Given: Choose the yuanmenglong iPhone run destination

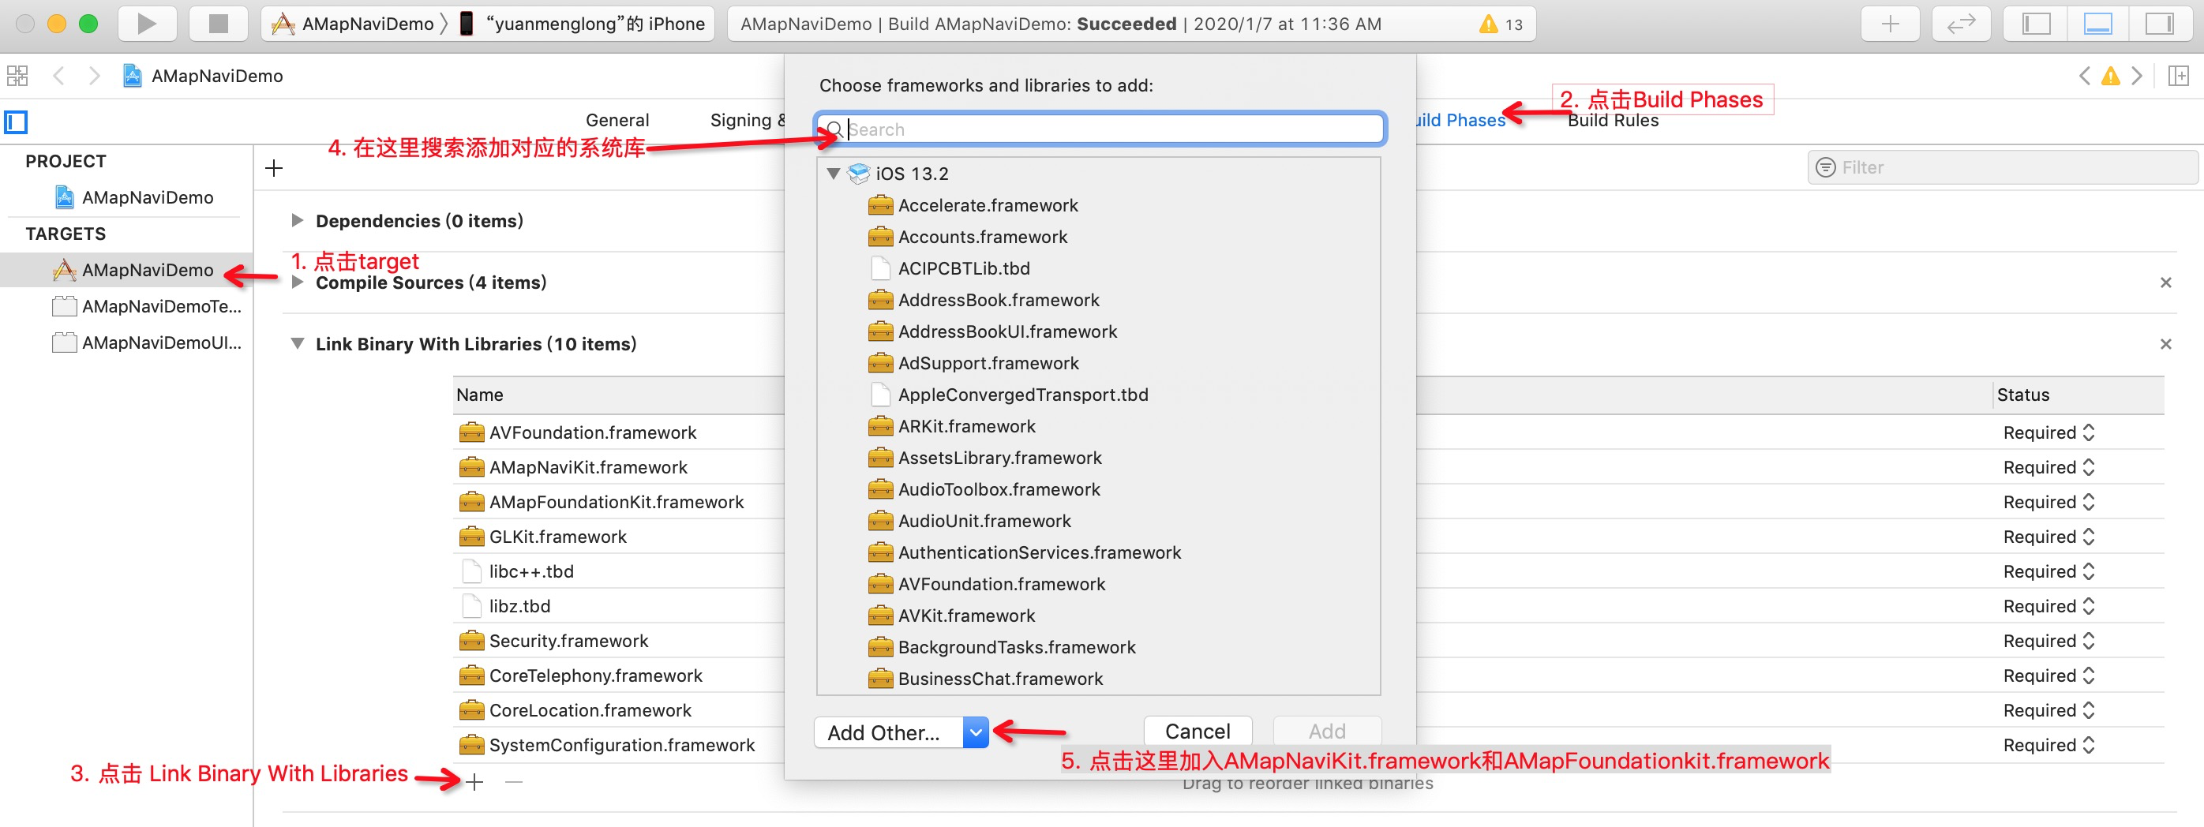Looking at the screenshot, I should click(583, 24).
